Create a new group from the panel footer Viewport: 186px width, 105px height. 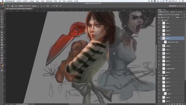[177, 104]
